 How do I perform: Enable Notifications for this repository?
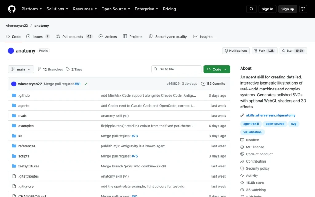pos(236,51)
